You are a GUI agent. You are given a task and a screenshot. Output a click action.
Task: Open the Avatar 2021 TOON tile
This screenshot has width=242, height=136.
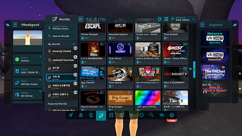28,71
